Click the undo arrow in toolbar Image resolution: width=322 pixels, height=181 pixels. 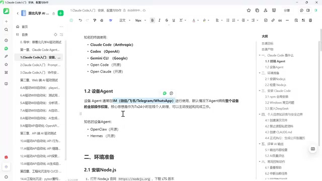(x=80, y=20)
